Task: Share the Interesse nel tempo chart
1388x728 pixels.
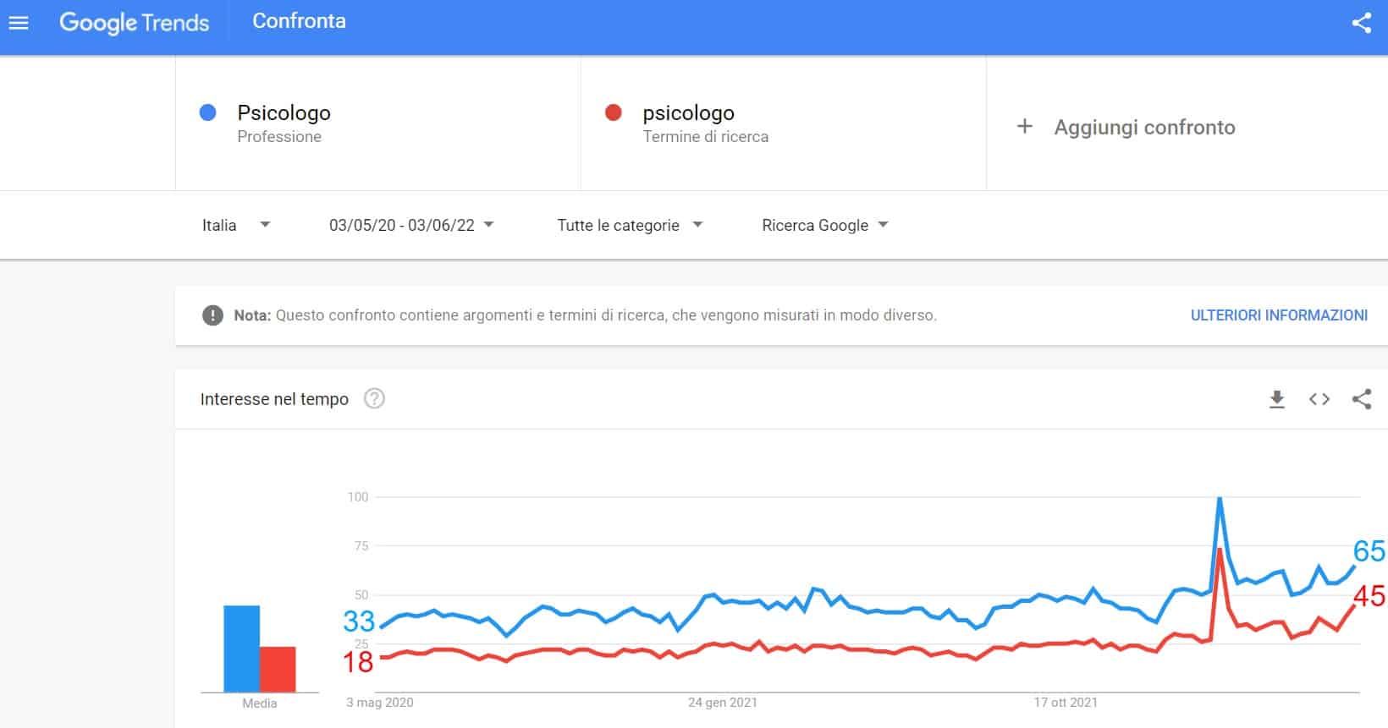Action: (1361, 399)
